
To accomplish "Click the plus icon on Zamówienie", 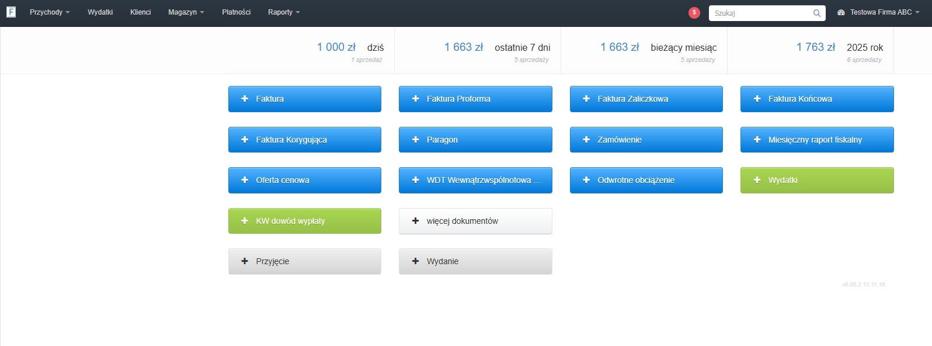I will click(x=586, y=140).
